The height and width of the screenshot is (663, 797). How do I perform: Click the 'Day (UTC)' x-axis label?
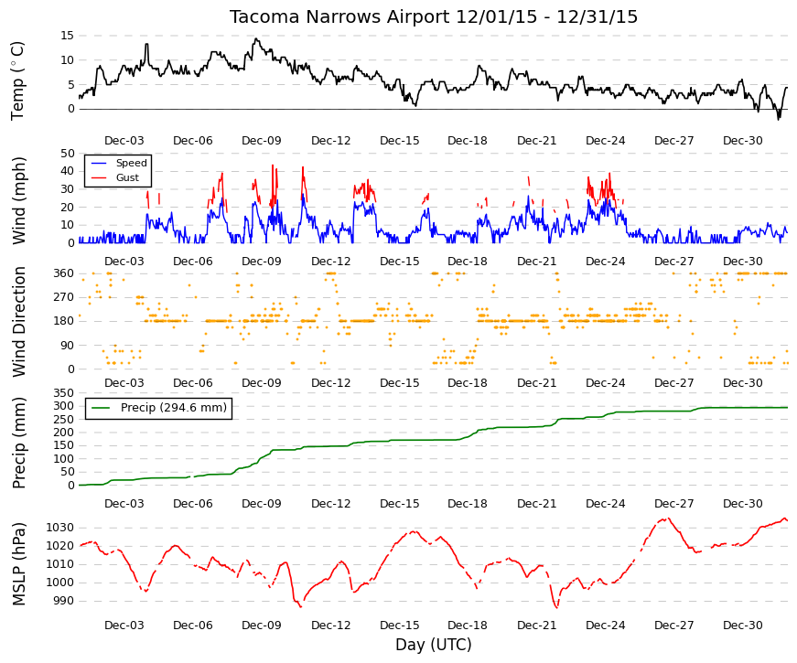coord(433,645)
